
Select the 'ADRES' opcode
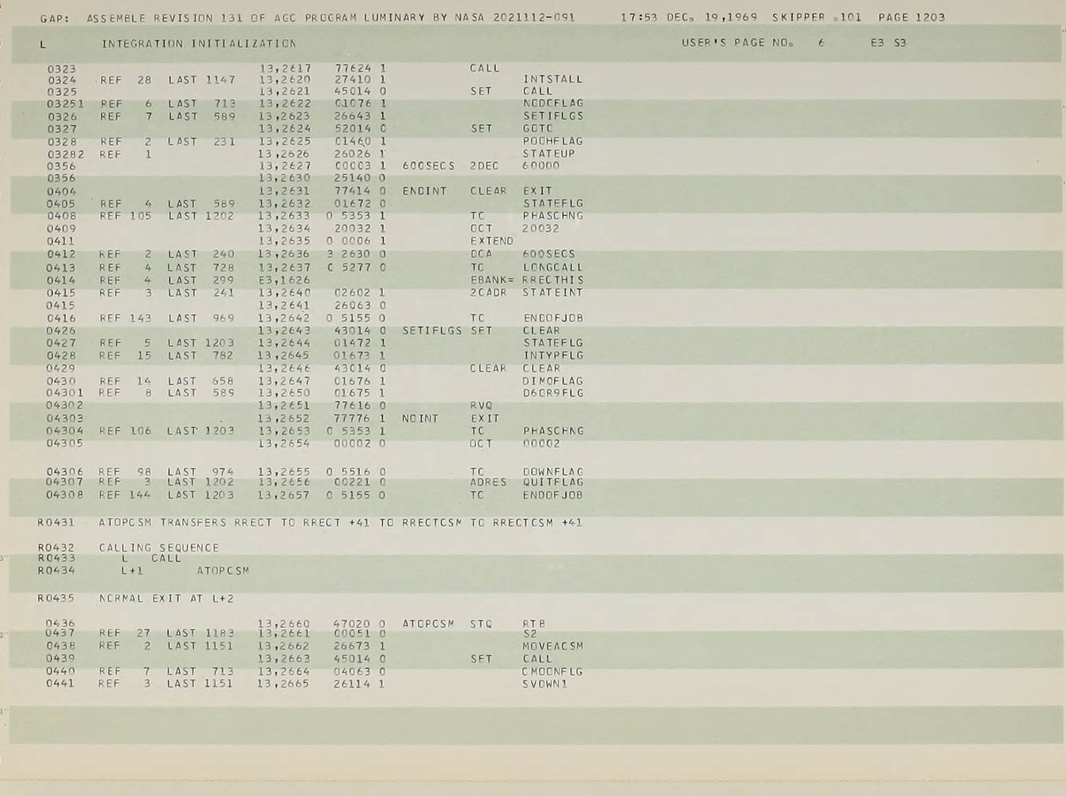pos(488,482)
